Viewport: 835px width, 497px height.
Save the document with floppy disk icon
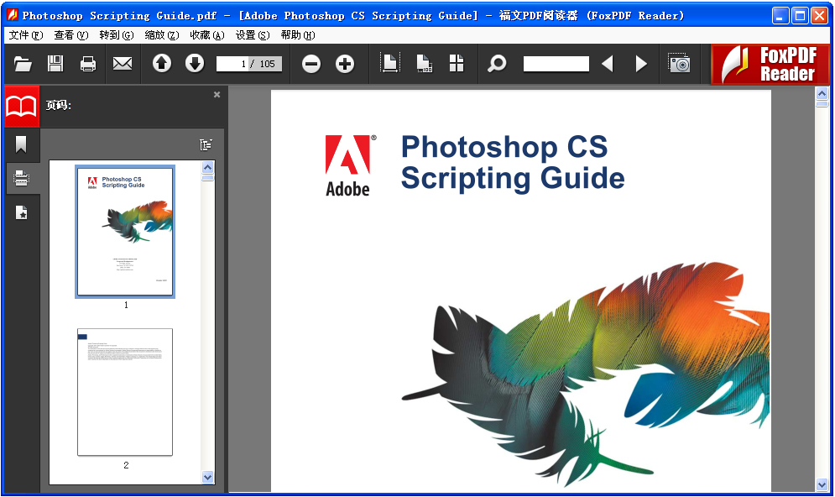pos(55,64)
